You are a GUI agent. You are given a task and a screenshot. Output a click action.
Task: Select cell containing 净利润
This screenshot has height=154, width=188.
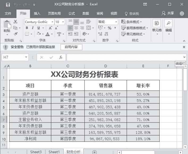(30, 139)
